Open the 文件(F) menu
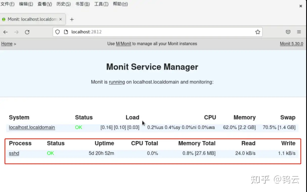 (x=7, y=4)
